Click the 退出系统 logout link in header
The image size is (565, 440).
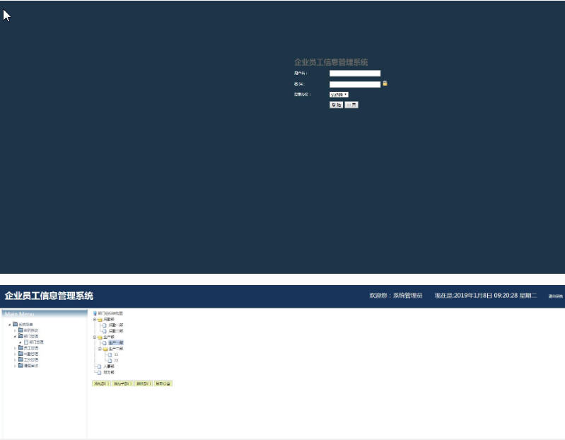tap(555, 296)
